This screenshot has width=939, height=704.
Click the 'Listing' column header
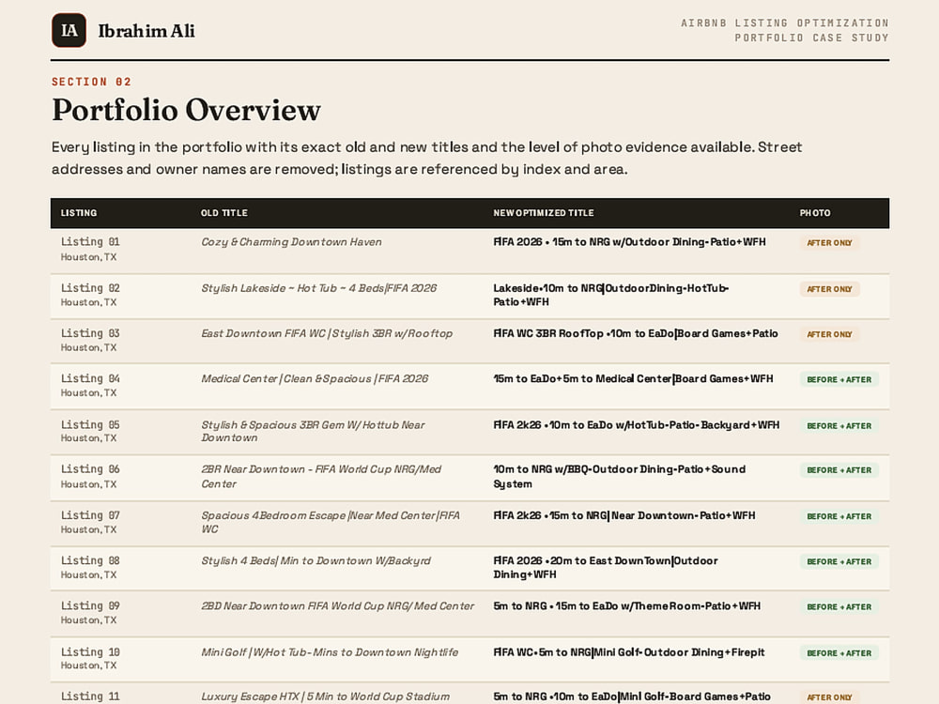point(79,212)
